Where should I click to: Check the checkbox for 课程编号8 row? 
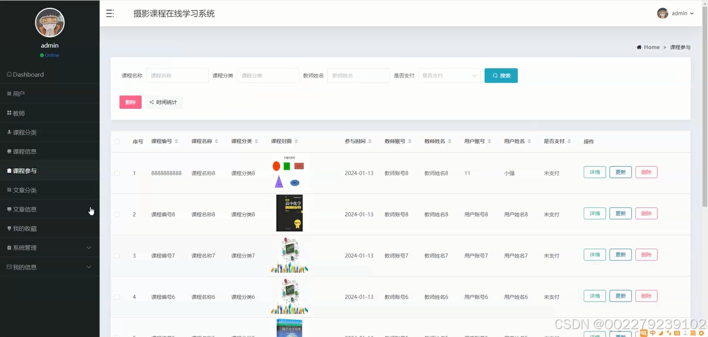tap(117, 214)
